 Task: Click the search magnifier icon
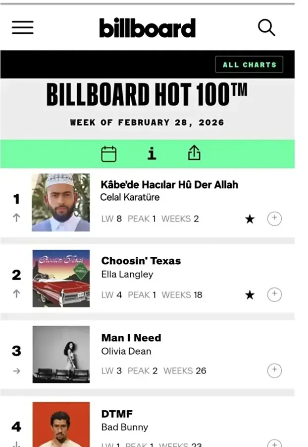266,28
